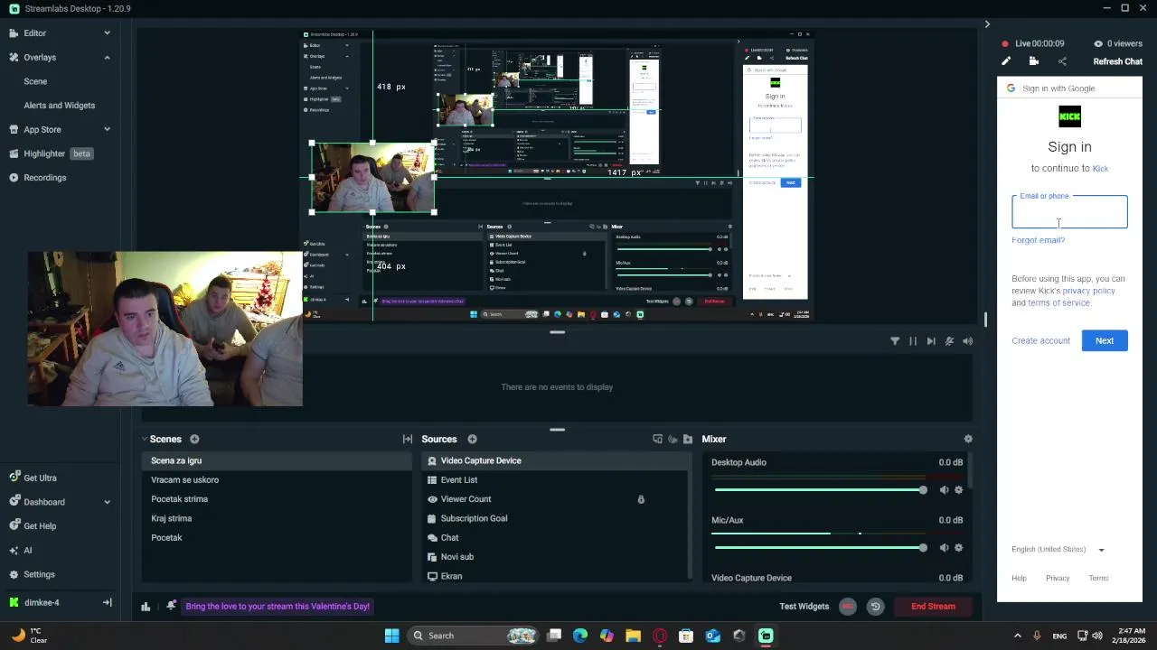Adjust the Desktop Audio volume slider
Viewport: 1157px width, 650px height.
coord(819,490)
